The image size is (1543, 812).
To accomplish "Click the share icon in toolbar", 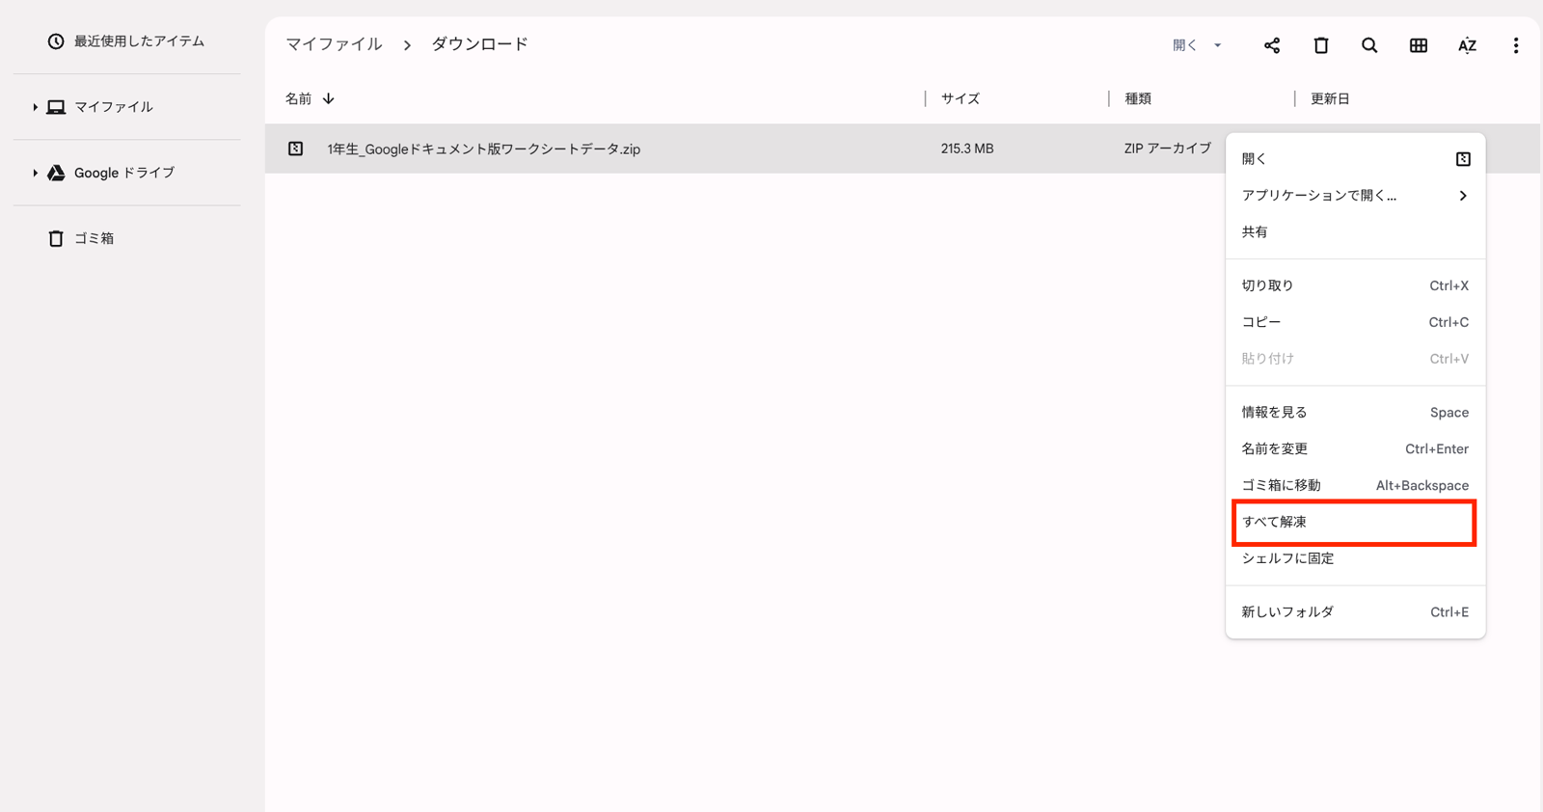I will tap(1272, 45).
